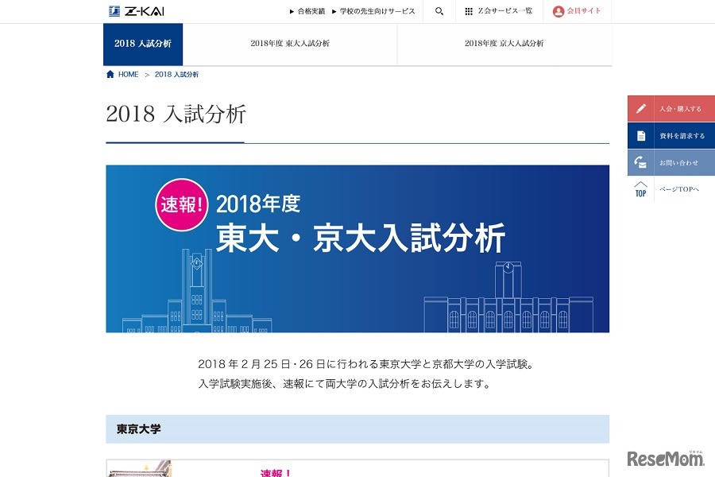Follow the HOME breadcrumb link
The height and width of the screenshot is (477, 715).
(127, 73)
